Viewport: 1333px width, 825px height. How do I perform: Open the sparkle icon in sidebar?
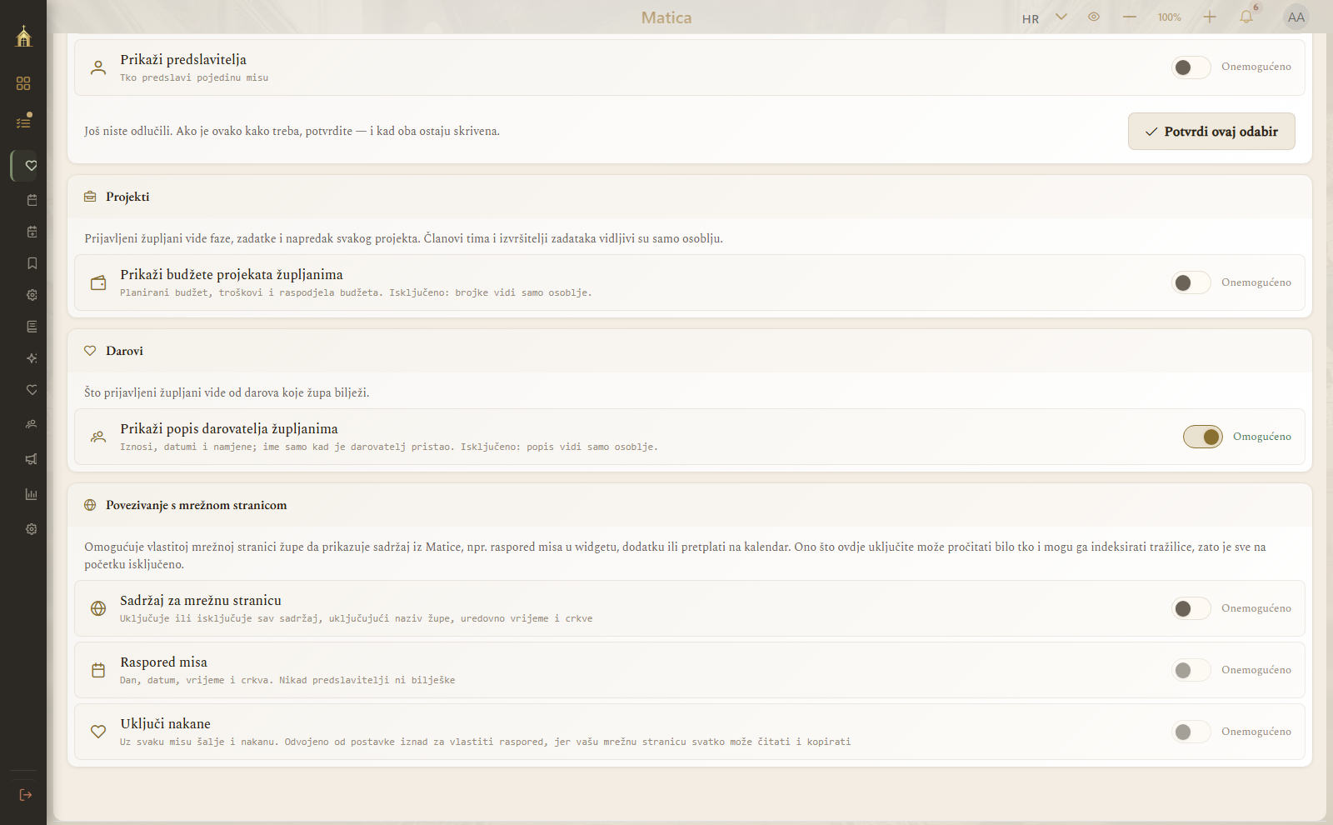tap(32, 358)
